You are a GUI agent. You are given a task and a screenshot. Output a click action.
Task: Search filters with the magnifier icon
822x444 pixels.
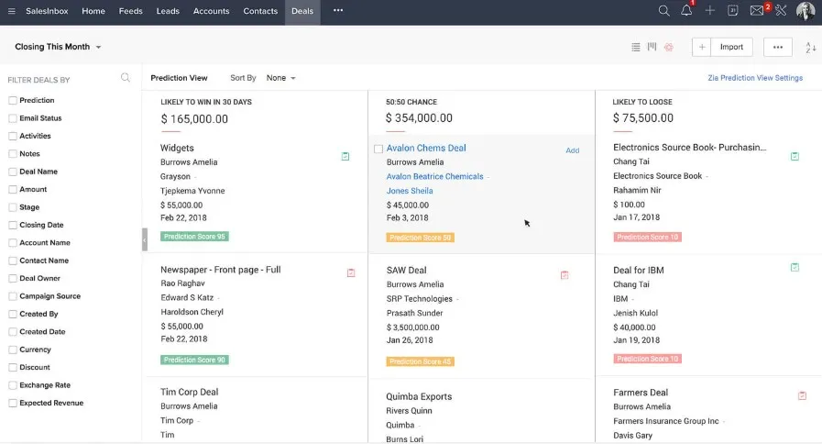126,78
